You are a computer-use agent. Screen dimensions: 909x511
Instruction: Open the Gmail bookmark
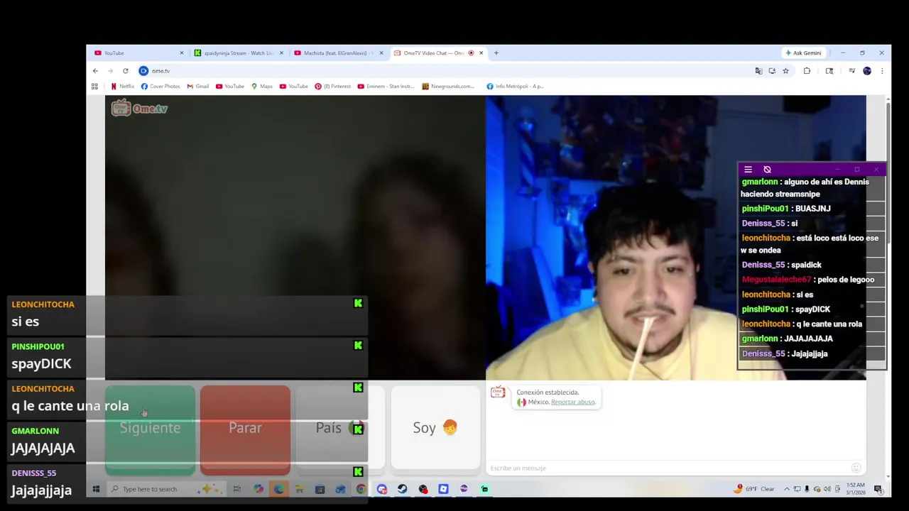point(197,87)
